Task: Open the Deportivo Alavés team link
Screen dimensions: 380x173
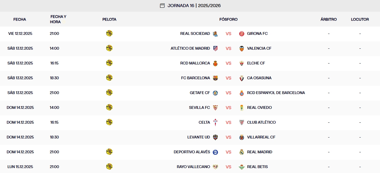Action: click(x=192, y=152)
